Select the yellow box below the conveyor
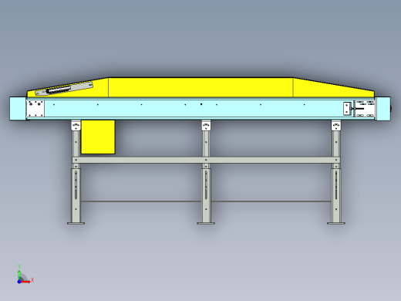Viewport: 401px width, 301px height. (98, 137)
